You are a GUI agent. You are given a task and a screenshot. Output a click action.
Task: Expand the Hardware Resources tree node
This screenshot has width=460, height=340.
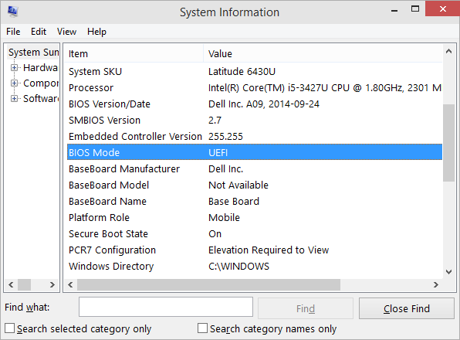(14, 68)
